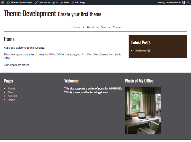
Task: Click the Welcome footer widget heading
Action: [71, 81]
